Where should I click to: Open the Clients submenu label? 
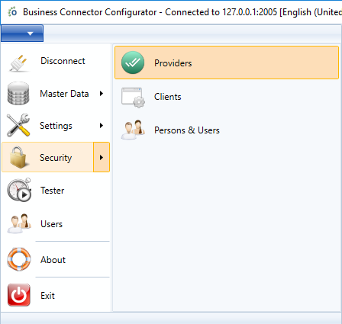[168, 97]
